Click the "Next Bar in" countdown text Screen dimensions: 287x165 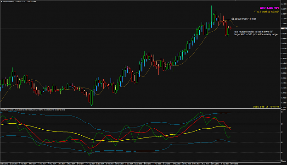click(266, 107)
